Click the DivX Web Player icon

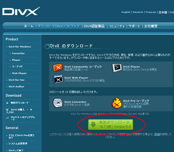58,79
